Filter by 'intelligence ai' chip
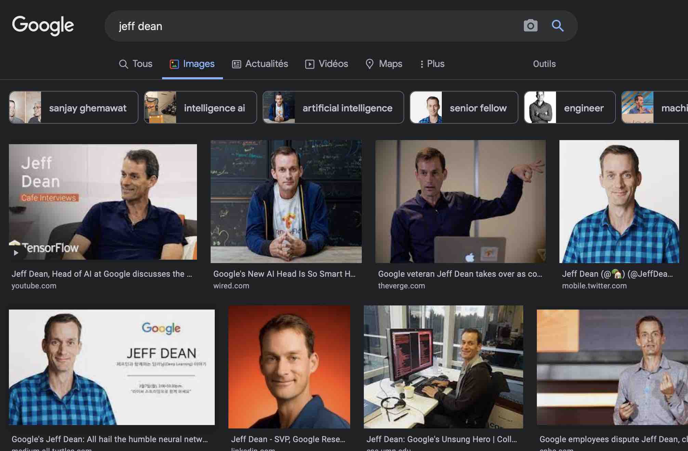Screen dimensions: 688x451 200,107
